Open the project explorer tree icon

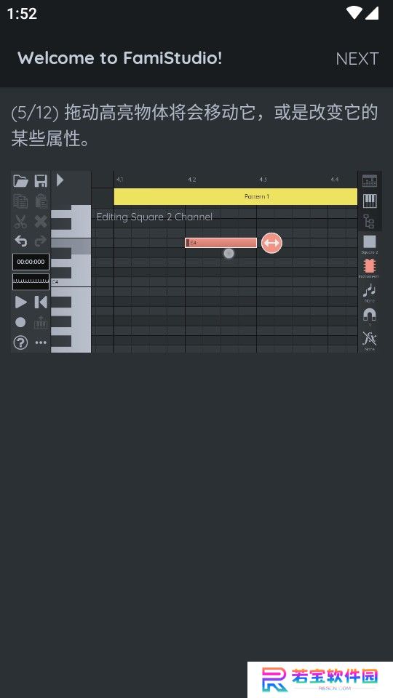point(370,221)
